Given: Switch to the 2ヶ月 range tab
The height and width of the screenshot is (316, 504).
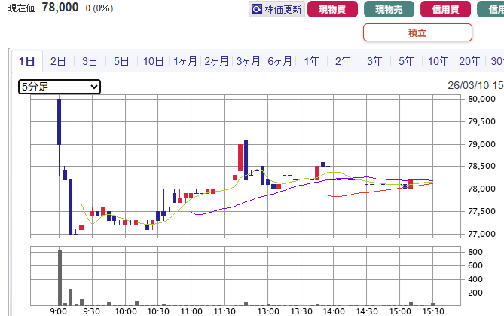Looking at the screenshot, I should pyautogui.click(x=216, y=62).
